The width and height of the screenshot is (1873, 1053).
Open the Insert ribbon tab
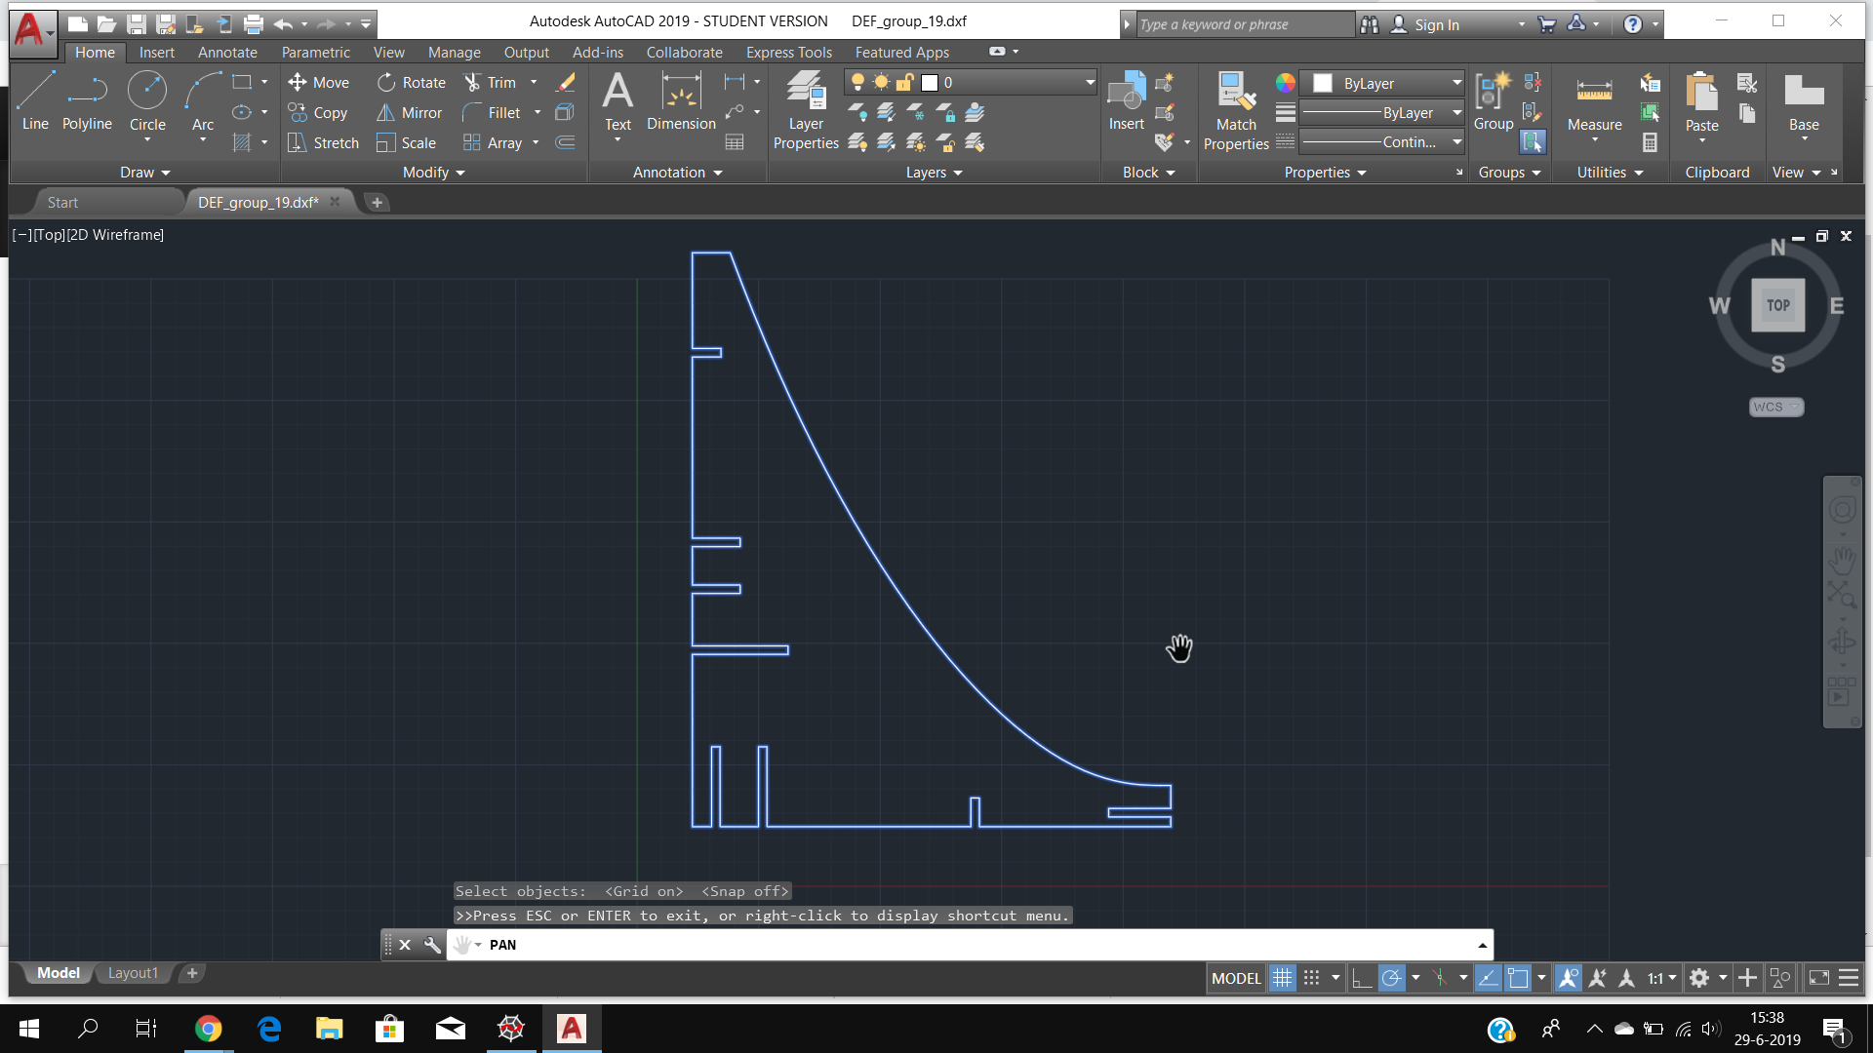point(156,53)
